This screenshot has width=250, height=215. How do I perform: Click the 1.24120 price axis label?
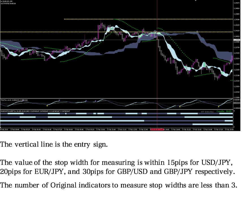click(x=237, y=31)
